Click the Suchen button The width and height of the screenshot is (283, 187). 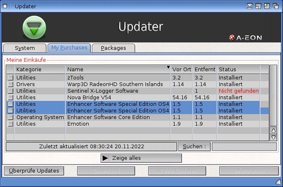[x=194, y=147]
